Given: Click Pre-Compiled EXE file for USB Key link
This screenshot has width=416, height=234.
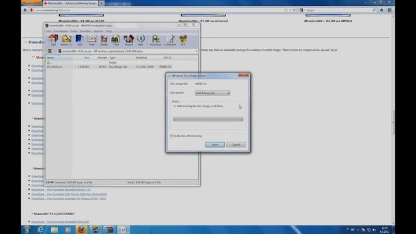Looking at the screenshot, I should pyautogui.click(x=69, y=194).
